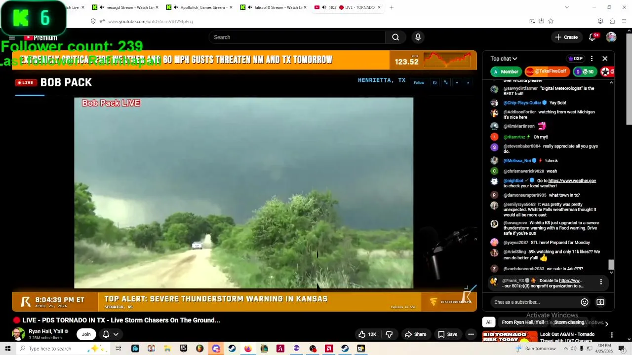Save the video to a playlist

click(x=447, y=334)
